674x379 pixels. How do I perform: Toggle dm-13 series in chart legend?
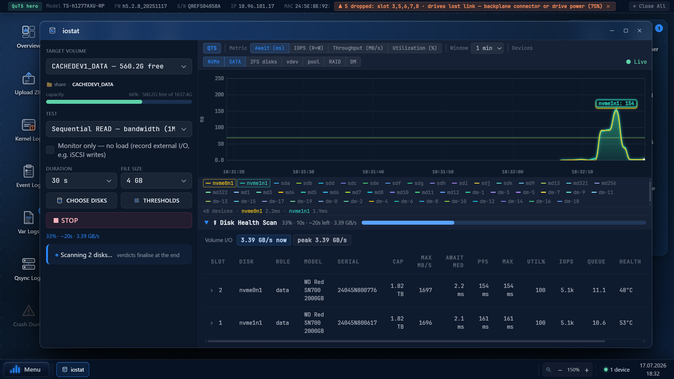coord(217,201)
